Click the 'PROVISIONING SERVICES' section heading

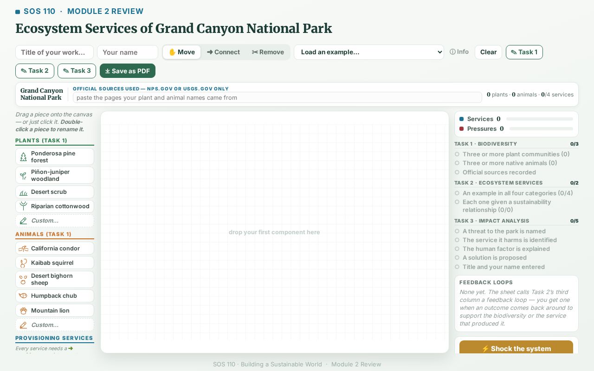point(54,338)
